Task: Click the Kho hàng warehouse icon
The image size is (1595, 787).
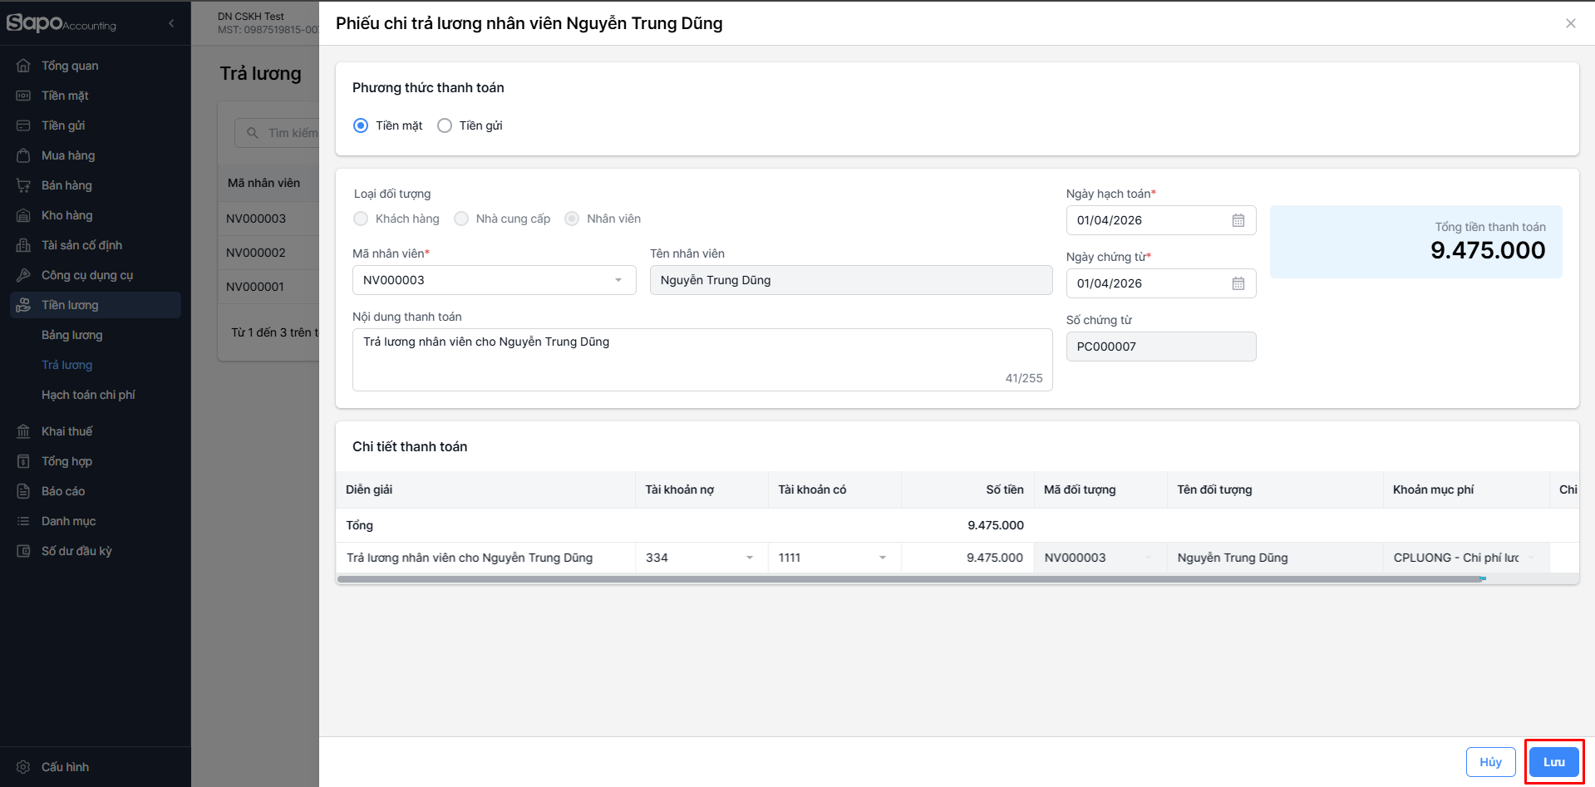Action: tap(23, 215)
